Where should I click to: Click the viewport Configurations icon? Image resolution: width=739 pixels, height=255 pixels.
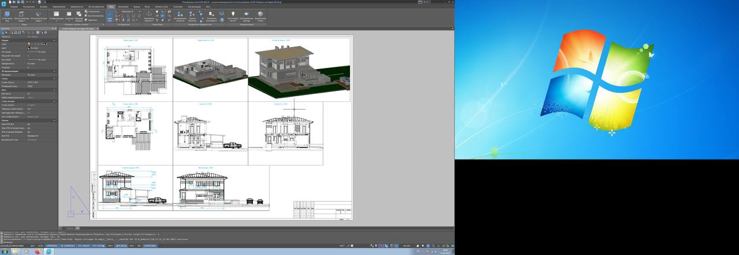[x=57, y=14]
